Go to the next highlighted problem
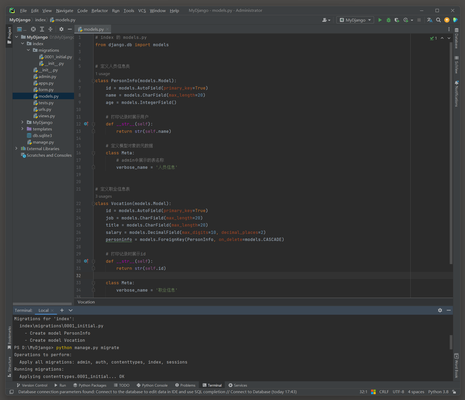 pos(449,38)
